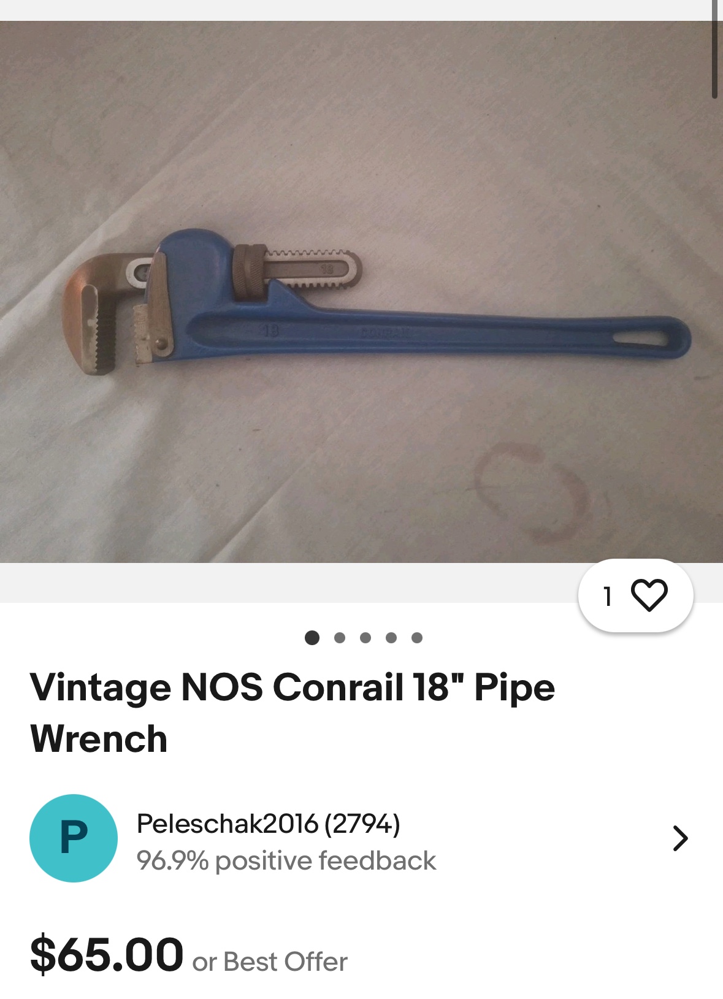Click the scrollbar handle on the right edge
723x999 pixels.
(x=714, y=49)
